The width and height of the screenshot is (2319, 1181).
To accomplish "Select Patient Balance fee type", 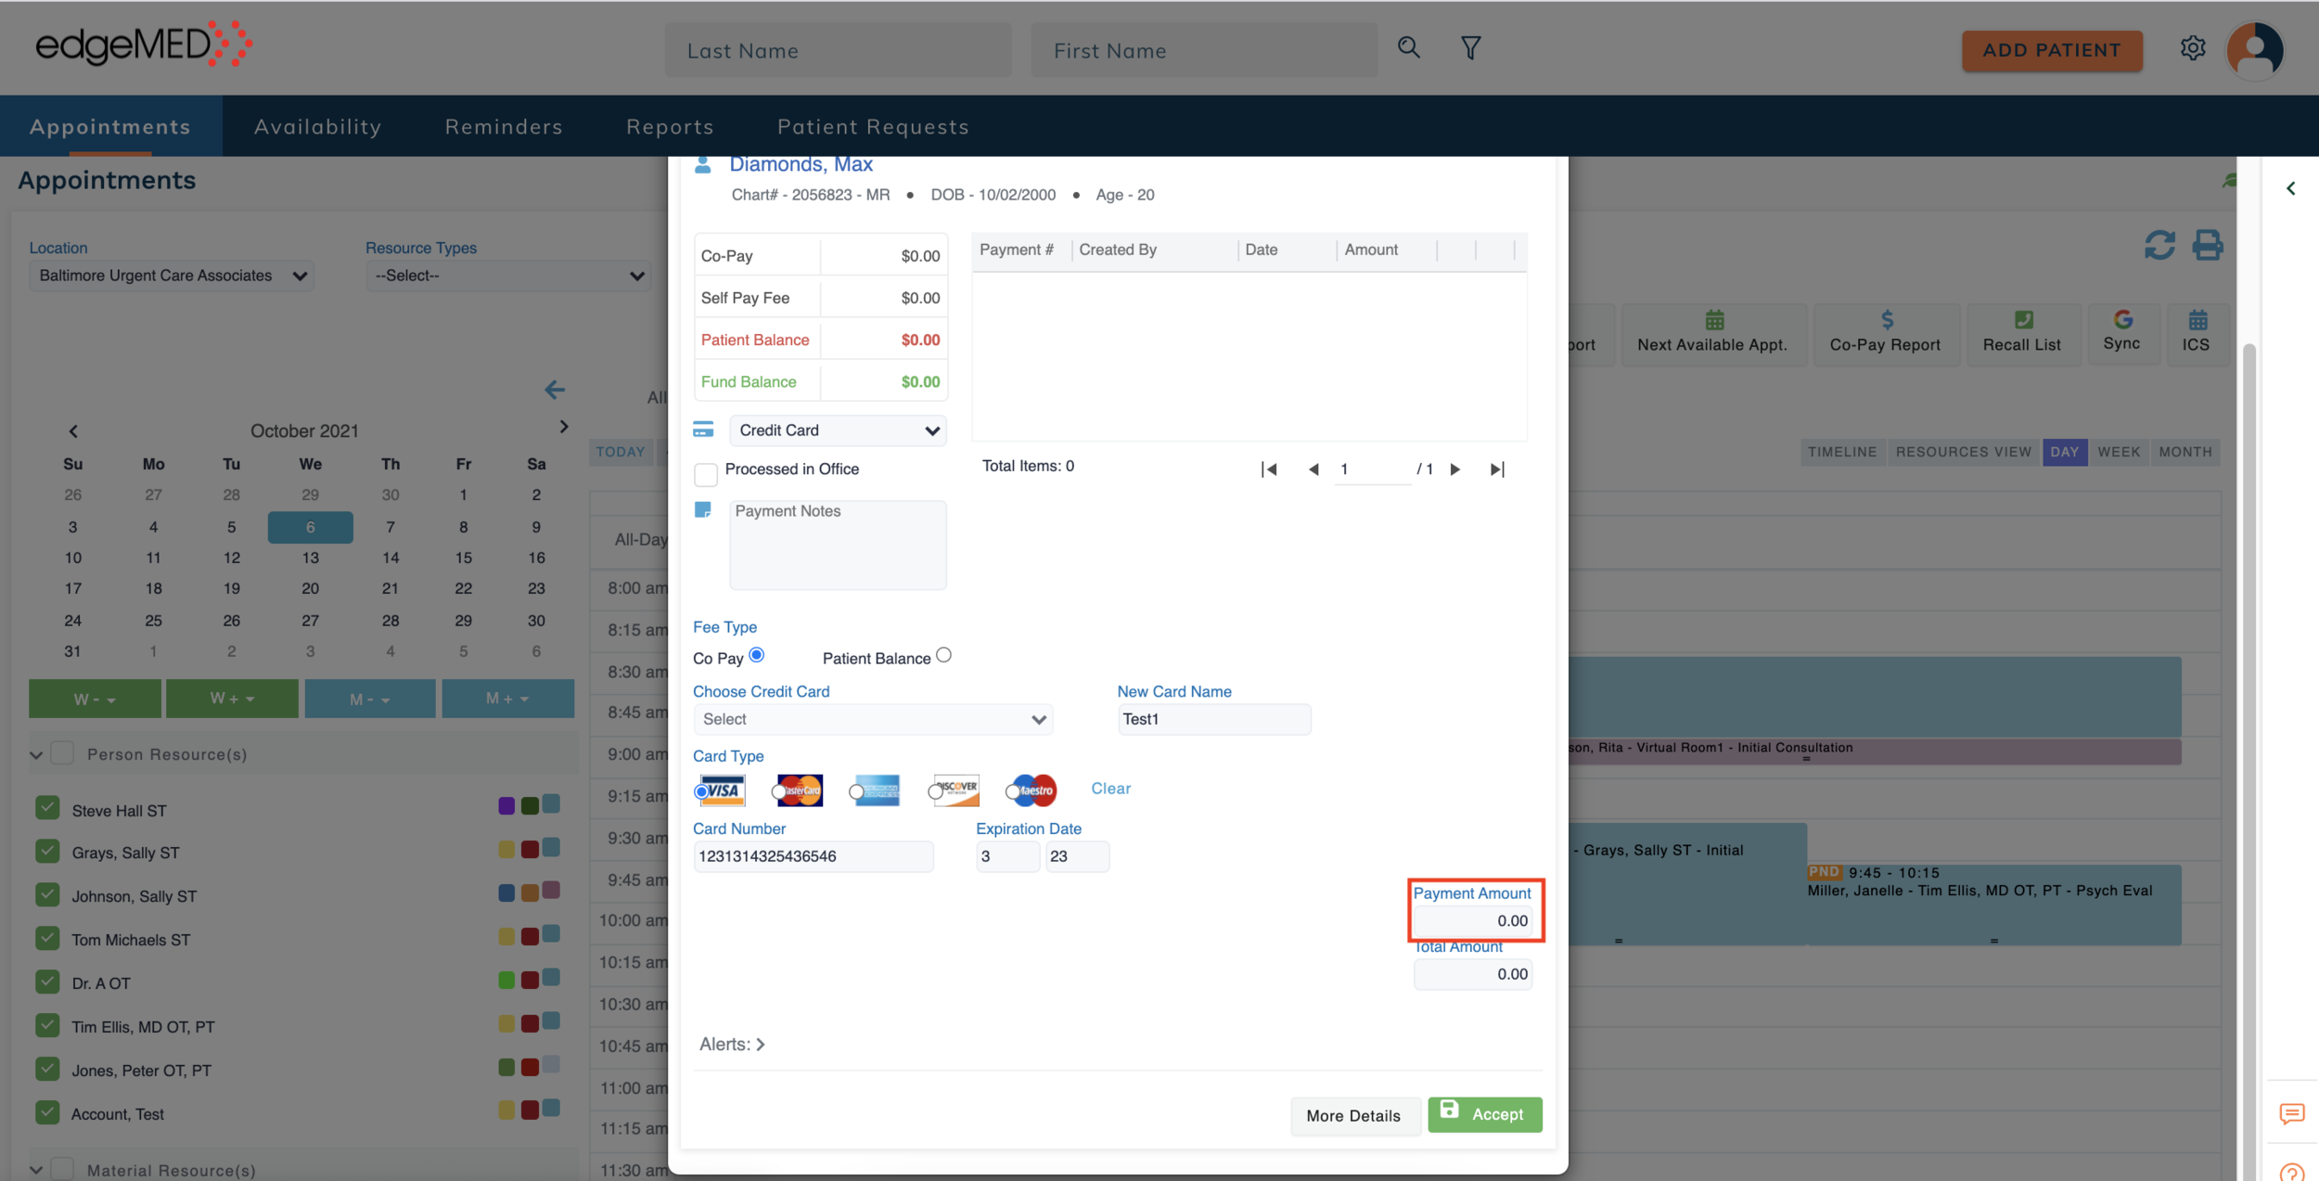I will 943,655.
